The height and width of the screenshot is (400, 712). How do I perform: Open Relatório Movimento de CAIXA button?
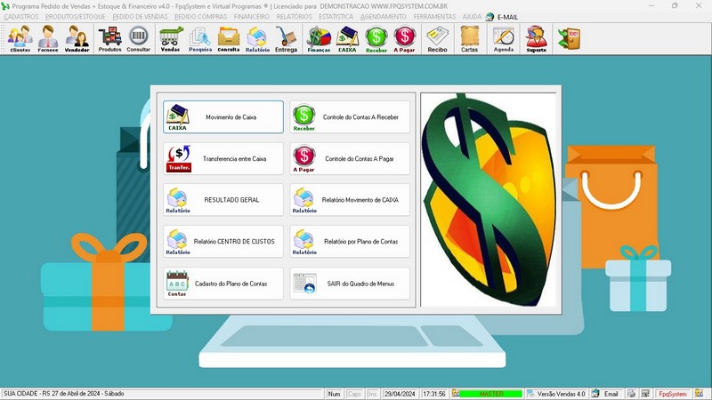click(350, 200)
